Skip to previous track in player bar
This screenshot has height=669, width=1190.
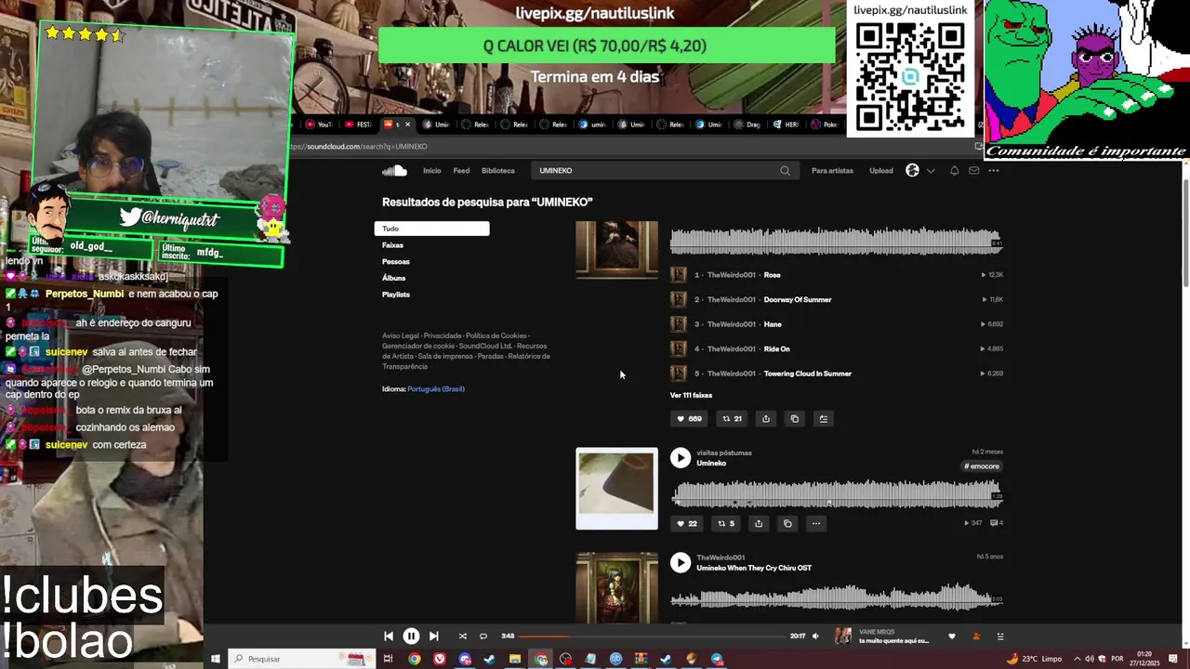pyautogui.click(x=389, y=636)
